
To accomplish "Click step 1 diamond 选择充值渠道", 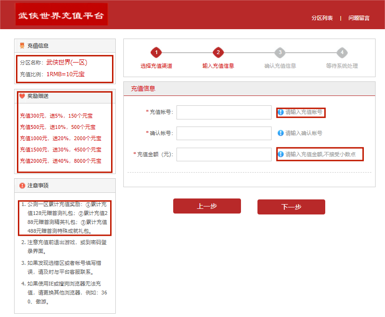I will click(x=156, y=53).
